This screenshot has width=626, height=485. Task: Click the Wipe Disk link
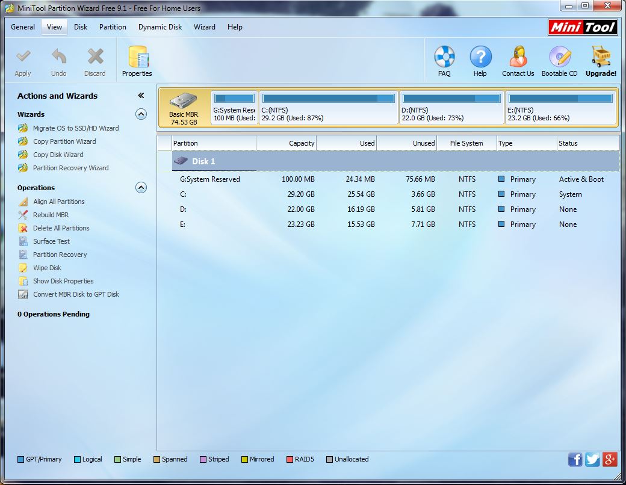coord(47,267)
